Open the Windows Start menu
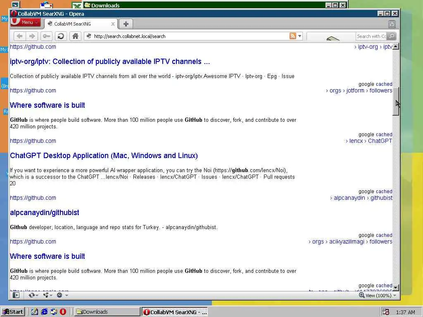This screenshot has height=317, width=423. point(13,312)
